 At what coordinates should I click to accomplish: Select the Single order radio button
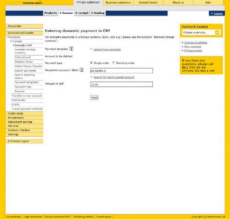[x=92, y=63]
